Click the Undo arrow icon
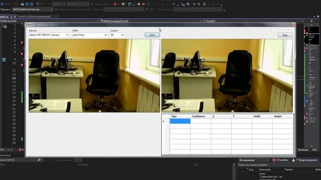The height and width of the screenshot is (180, 321). pos(38,4)
